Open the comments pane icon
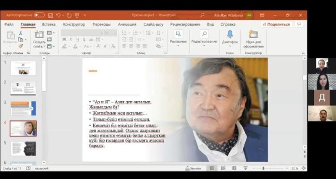This screenshot has height=179, width=336. coord(299,24)
